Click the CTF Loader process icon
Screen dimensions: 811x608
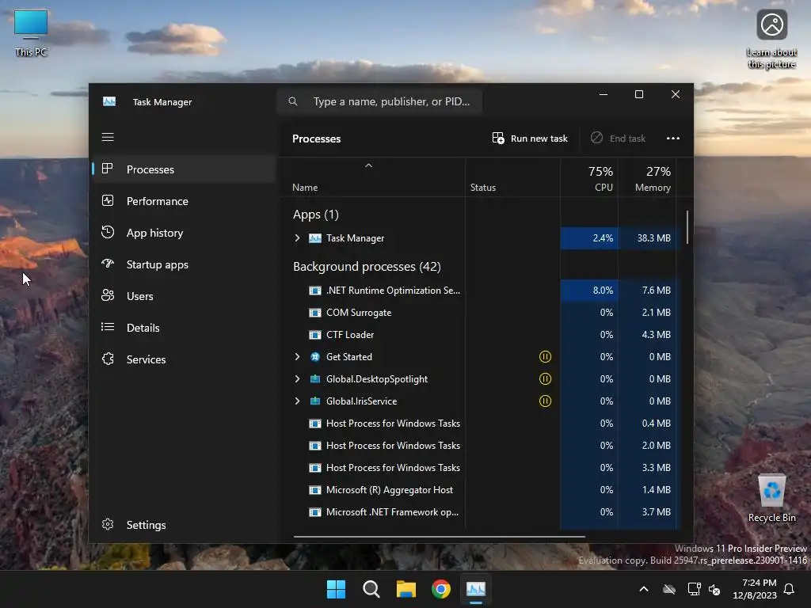(x=315, y=335)
